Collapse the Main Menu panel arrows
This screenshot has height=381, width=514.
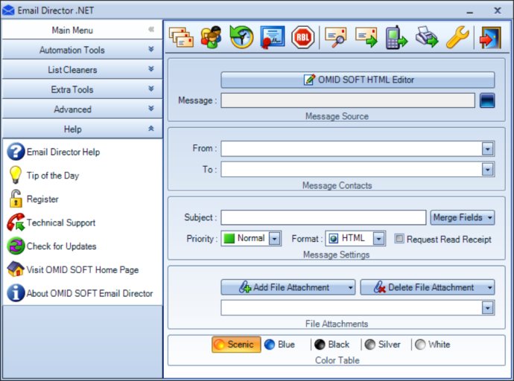tap(151, 30)
